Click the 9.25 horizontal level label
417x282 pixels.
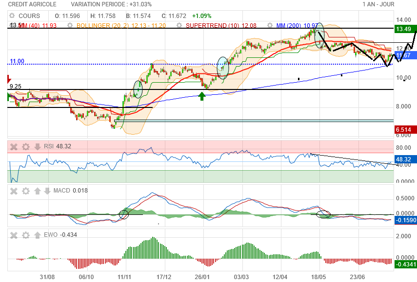pos(16,87)
